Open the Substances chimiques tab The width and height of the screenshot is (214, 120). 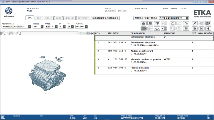point(105,18)
